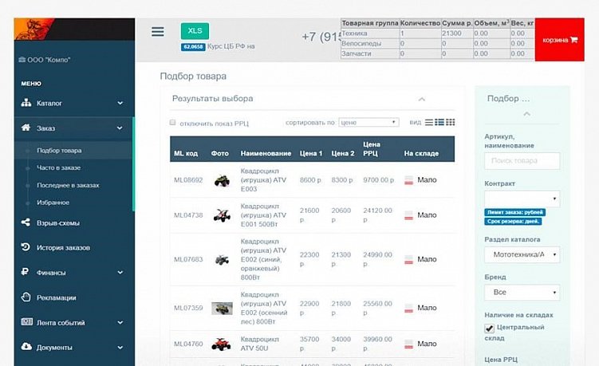The height and width of the screenshot is (366, 599).
Task: Click the Поиск товара search field
Action: 522,161
